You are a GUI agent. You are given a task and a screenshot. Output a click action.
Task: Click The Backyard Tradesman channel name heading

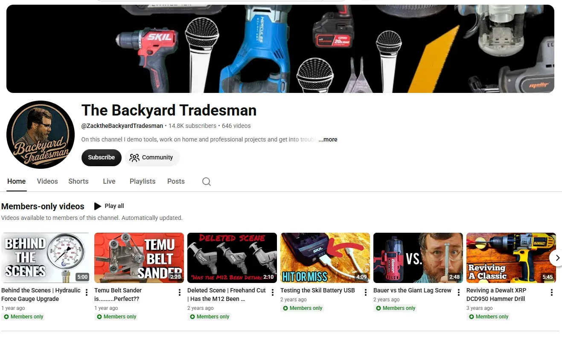pos(169,110)
